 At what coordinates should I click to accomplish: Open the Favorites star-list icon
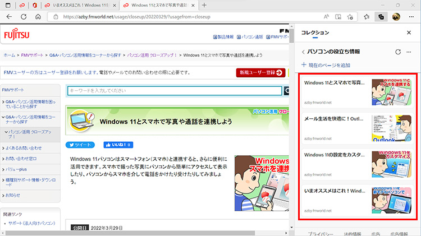tap(366, 17)
